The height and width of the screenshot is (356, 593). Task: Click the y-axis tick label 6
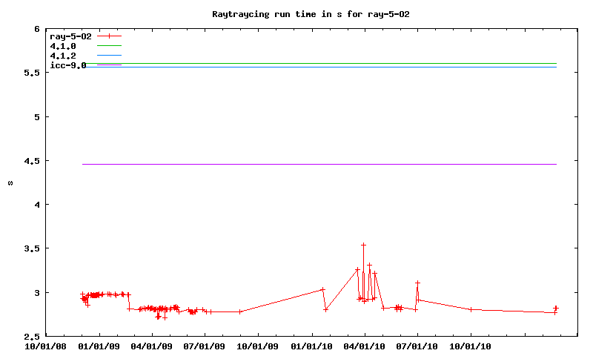coord(36,29)
